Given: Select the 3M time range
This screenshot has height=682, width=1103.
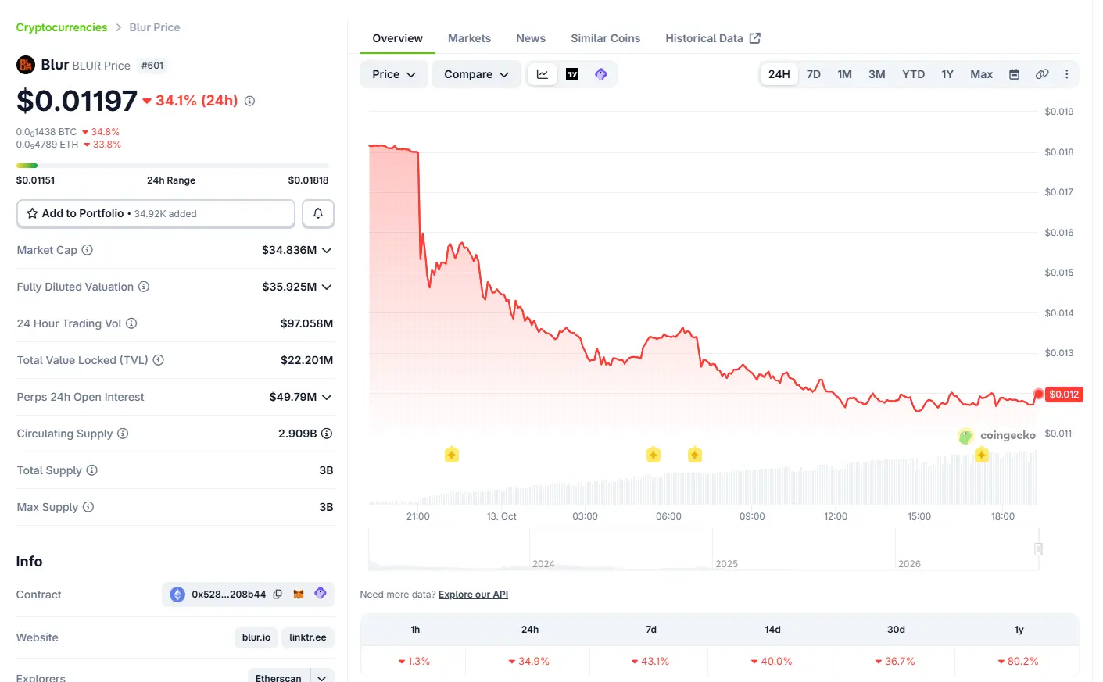Looking at the screenshot, I should click(877, 74).
